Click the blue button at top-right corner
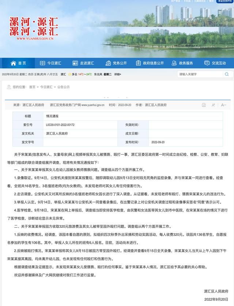Screen dimensions: 234x306 click(223, 1)
